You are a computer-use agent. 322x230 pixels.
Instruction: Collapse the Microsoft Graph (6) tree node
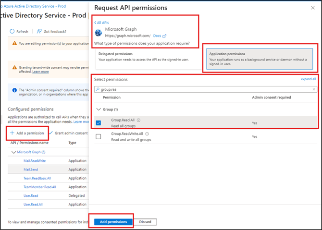click(x=13, y=152)
